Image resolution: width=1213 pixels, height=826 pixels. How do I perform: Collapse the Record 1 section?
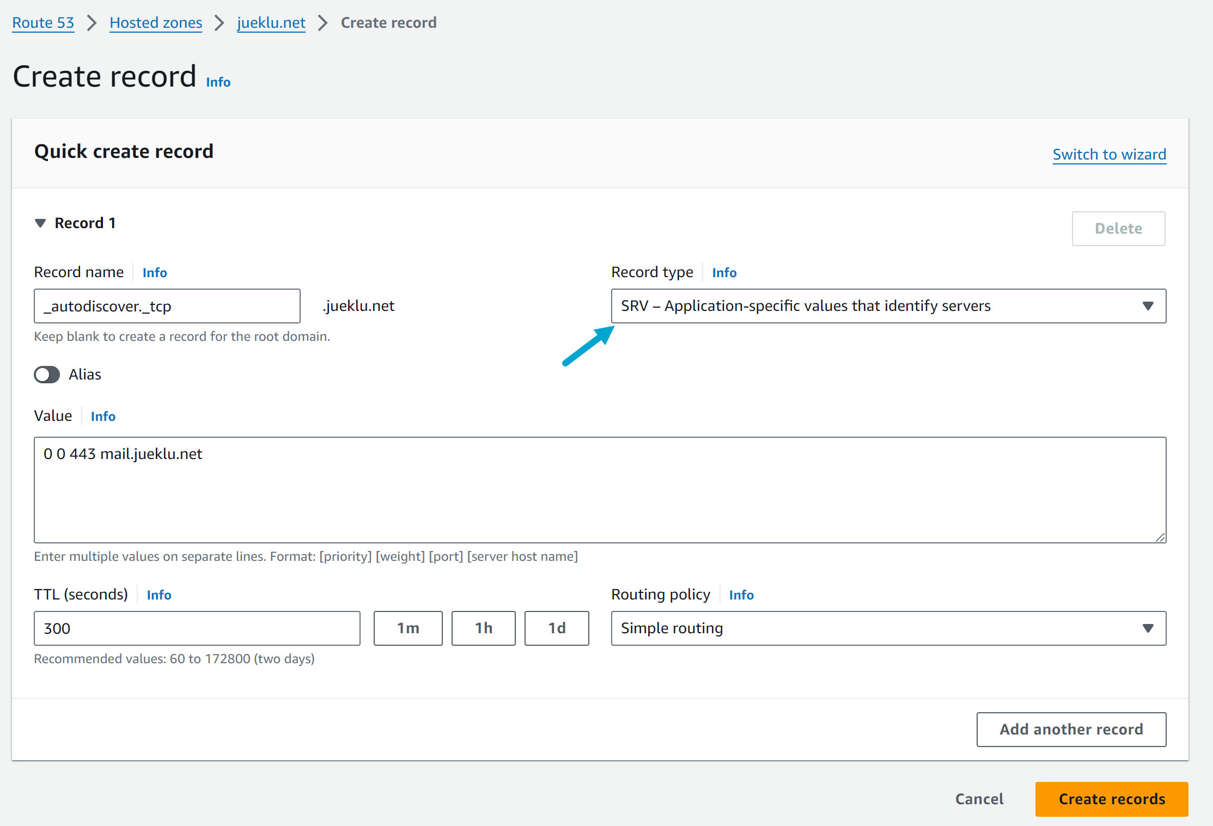tap(40, 223)
